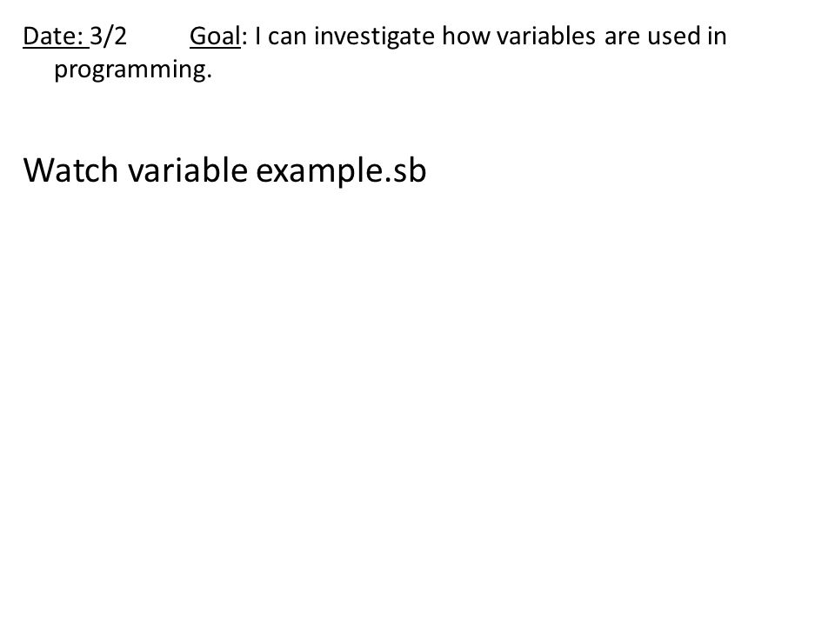The image size is (835, 626).
Task: Click the standalone letter 'I' after Goal
Action: coord(257,37)
